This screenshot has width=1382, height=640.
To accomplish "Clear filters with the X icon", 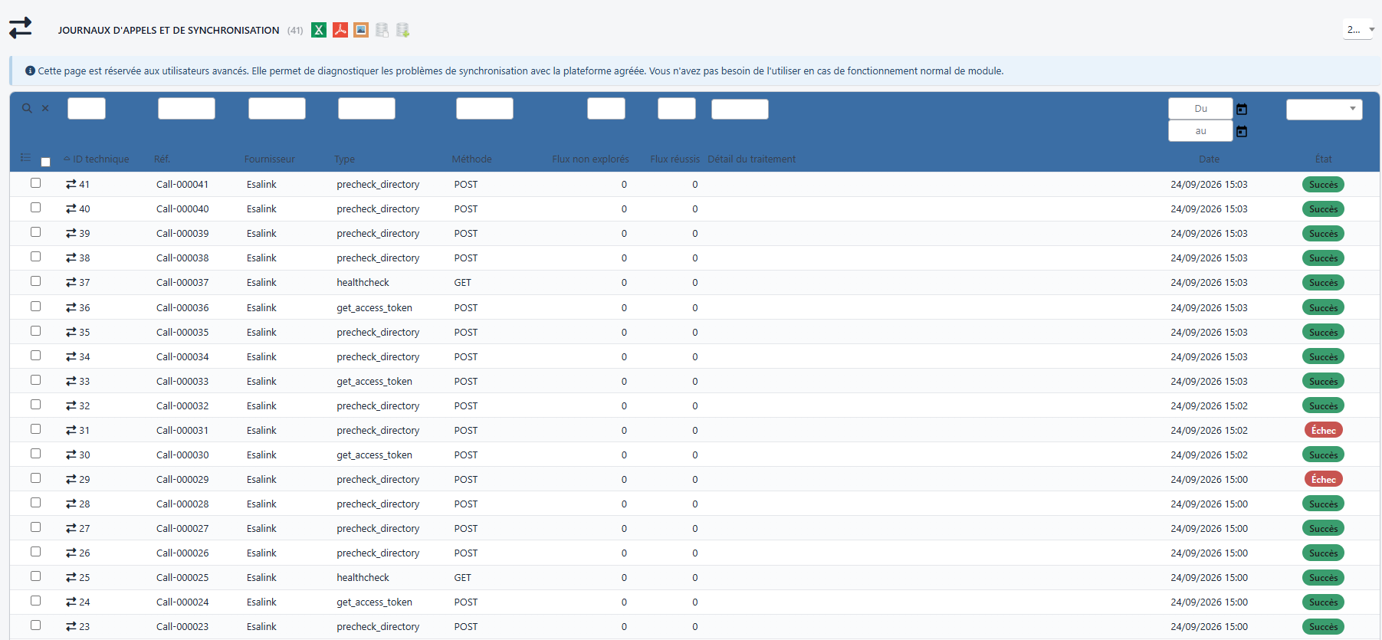I will point(45,108).
